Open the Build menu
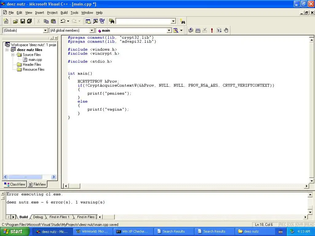 pos(64,12)
